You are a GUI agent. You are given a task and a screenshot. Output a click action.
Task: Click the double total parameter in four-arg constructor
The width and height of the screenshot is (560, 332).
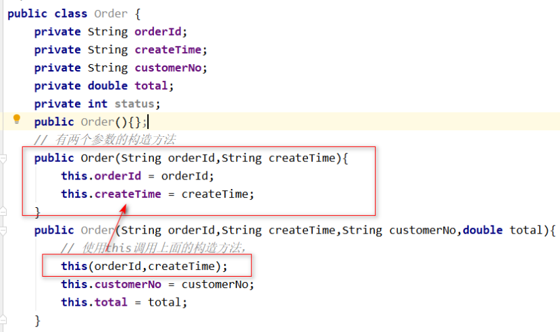click(503, 230)
